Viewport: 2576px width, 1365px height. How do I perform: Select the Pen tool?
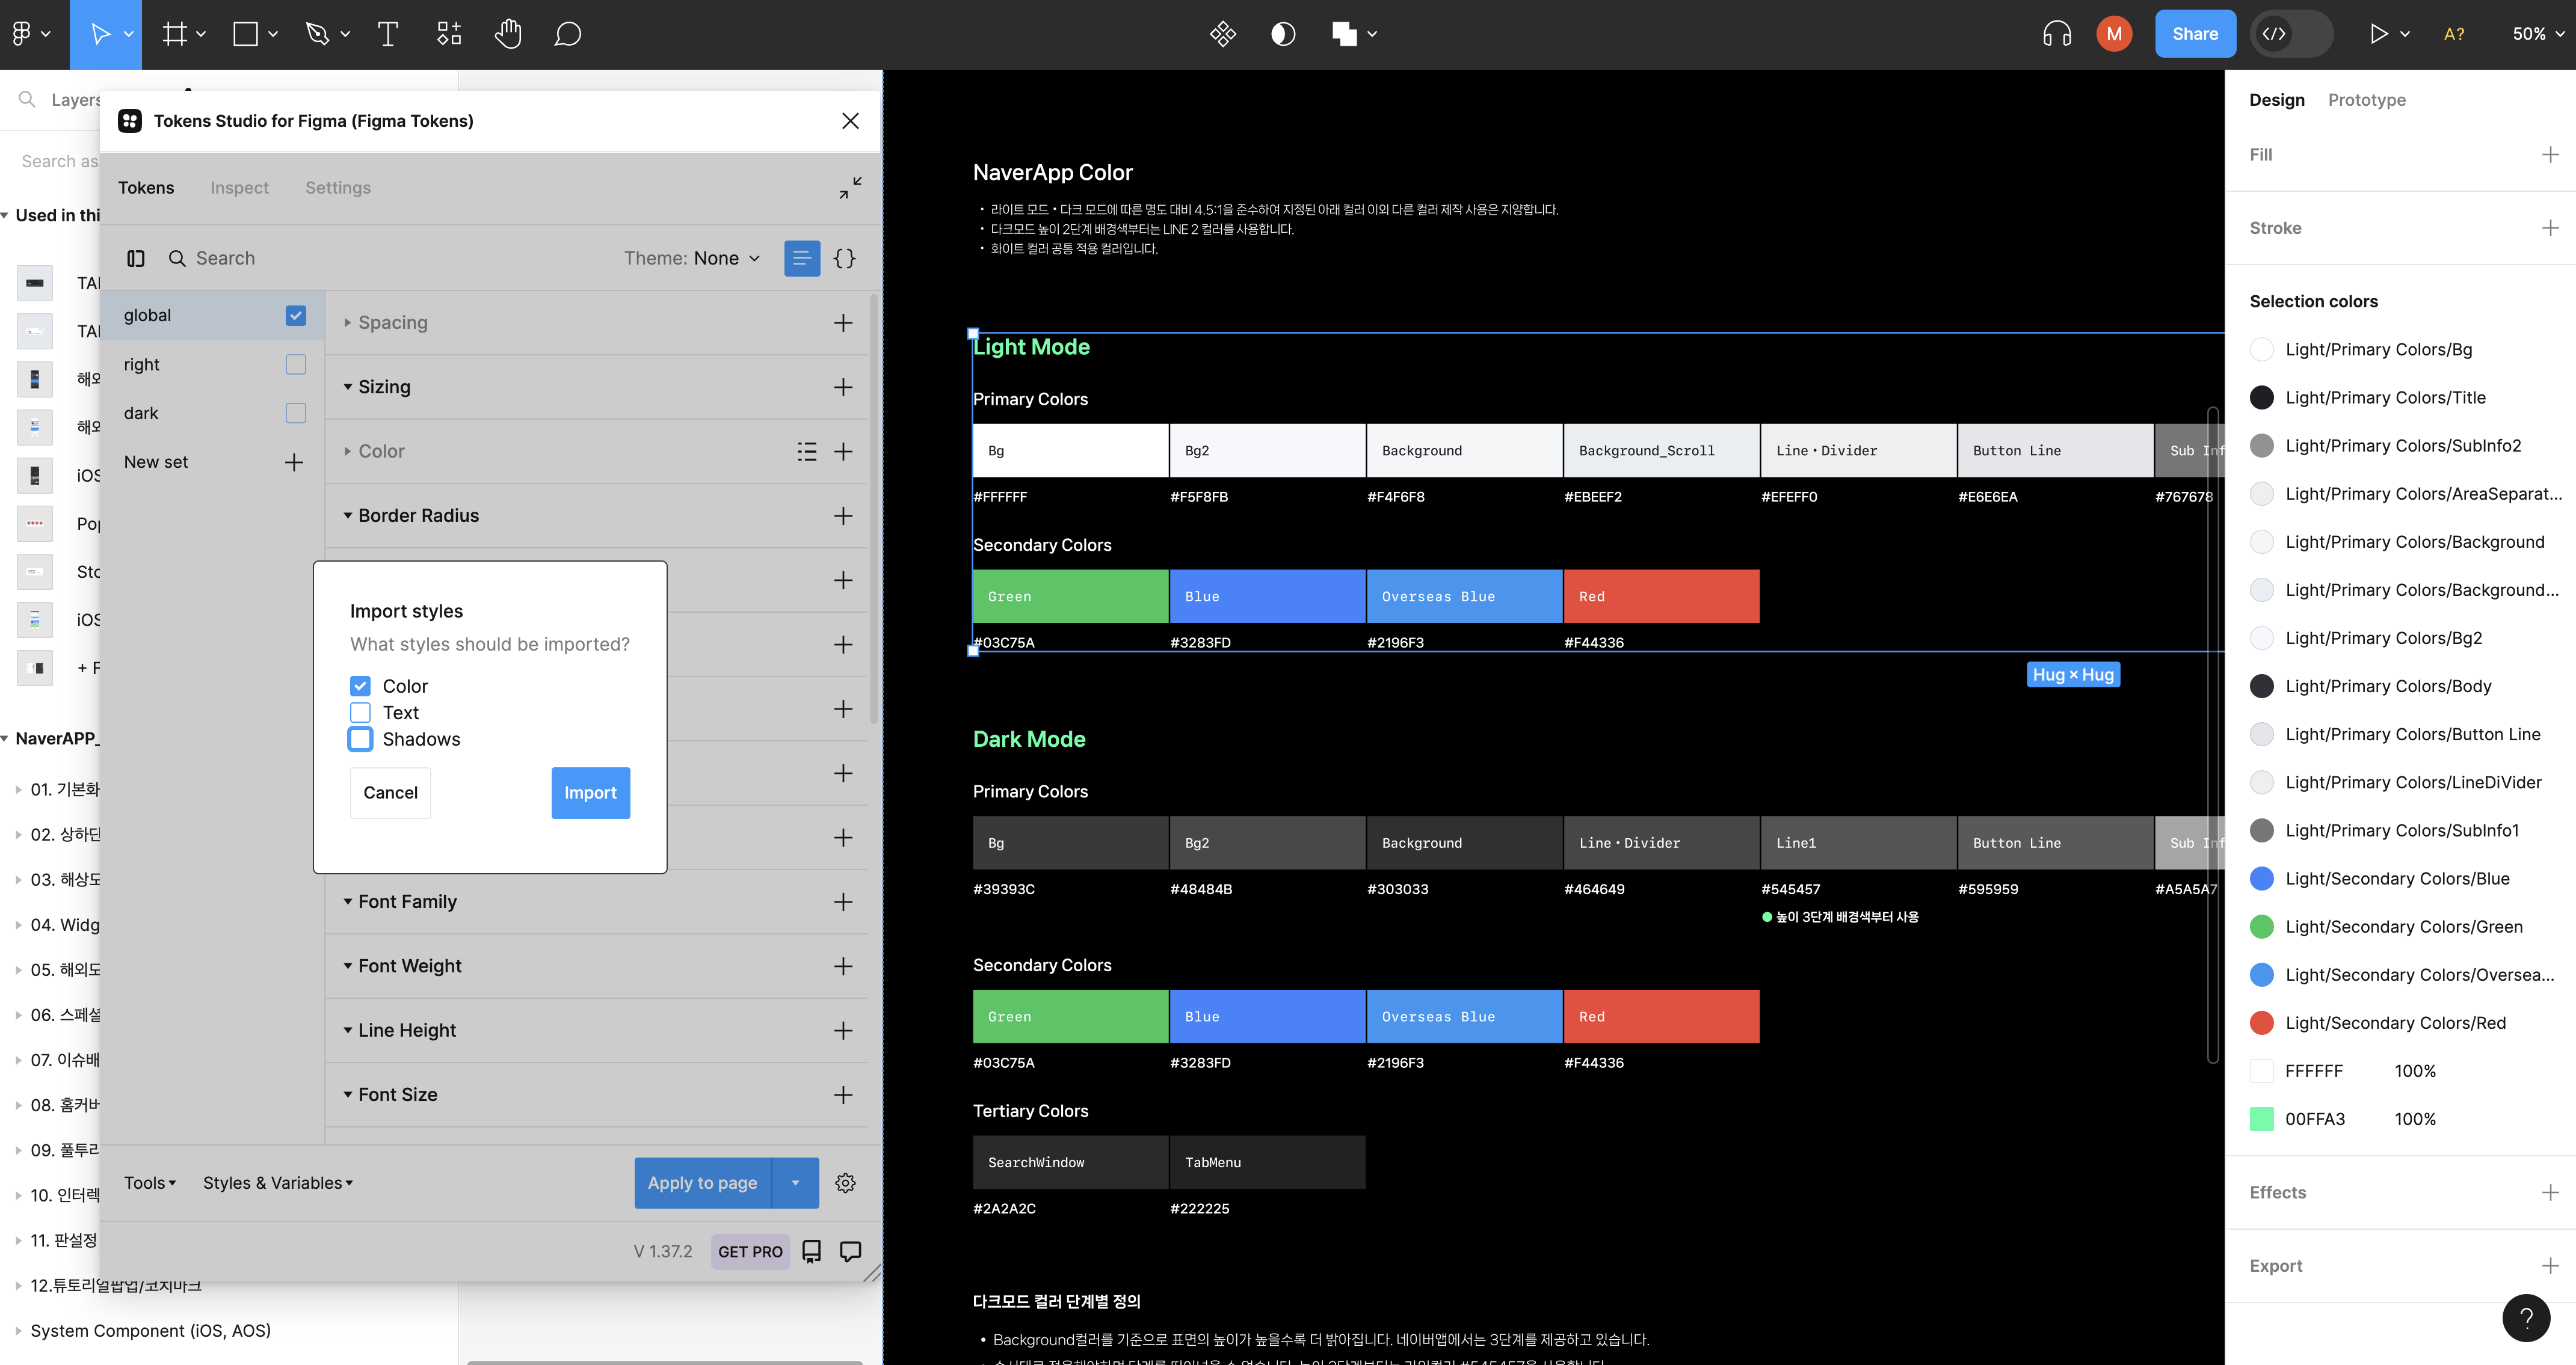tap(317, 34)
